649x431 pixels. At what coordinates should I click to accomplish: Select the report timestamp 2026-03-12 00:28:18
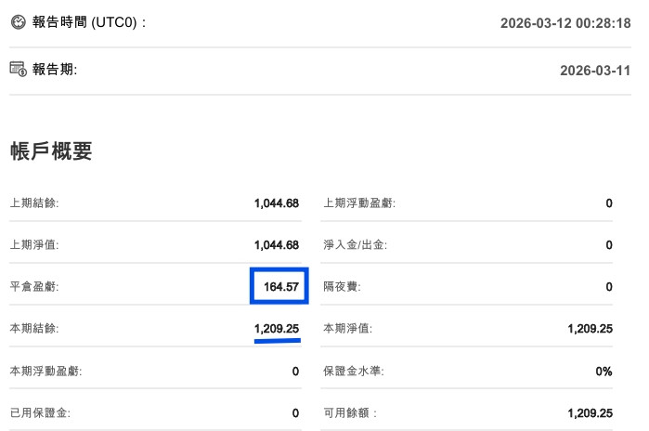pyautogui.click(x=566, y=21)
